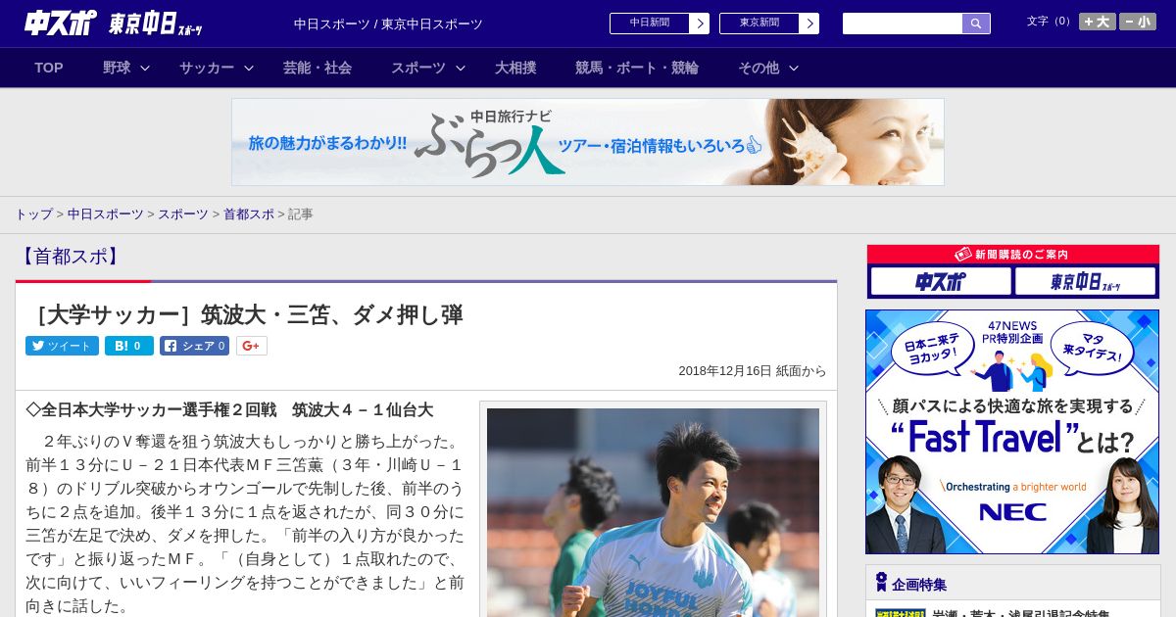
Task: Click the arrow beside 中日新聞
Action: [699, 24]
